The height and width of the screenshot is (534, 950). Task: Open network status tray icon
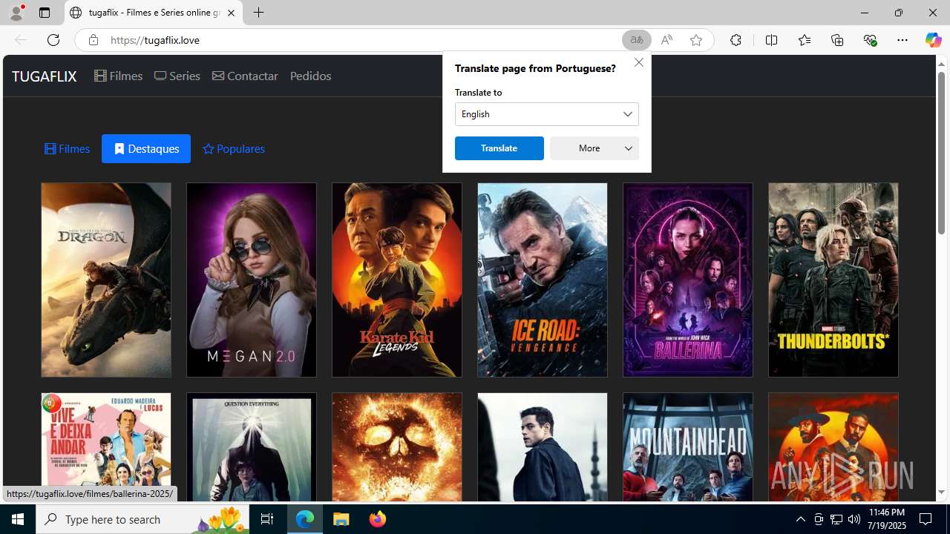[x=836, y=519]
